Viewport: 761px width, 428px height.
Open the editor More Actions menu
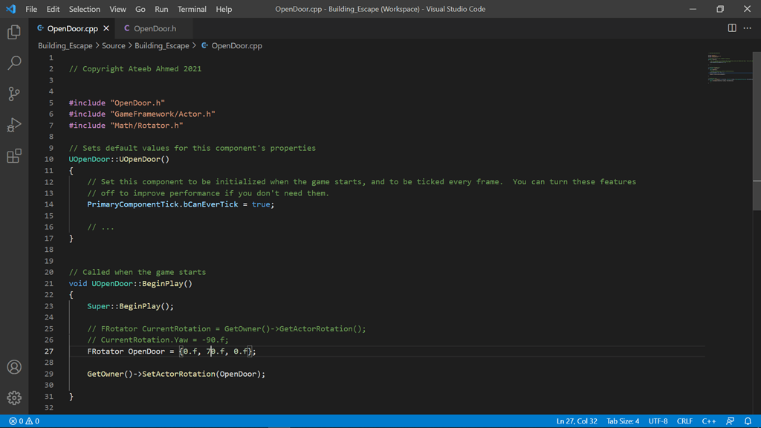tap(747, 27)
